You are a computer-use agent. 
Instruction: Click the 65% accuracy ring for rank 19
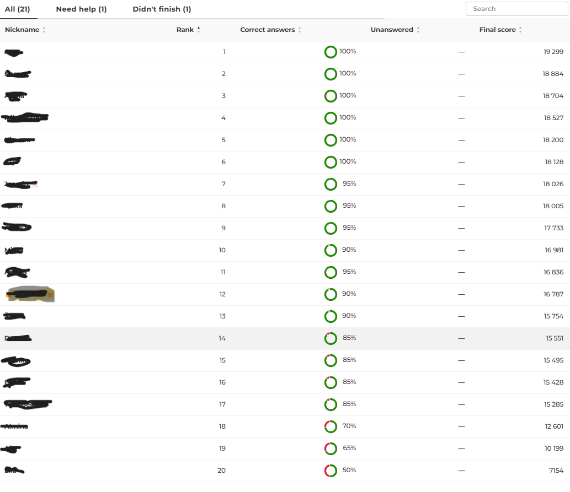pos(331,448)
